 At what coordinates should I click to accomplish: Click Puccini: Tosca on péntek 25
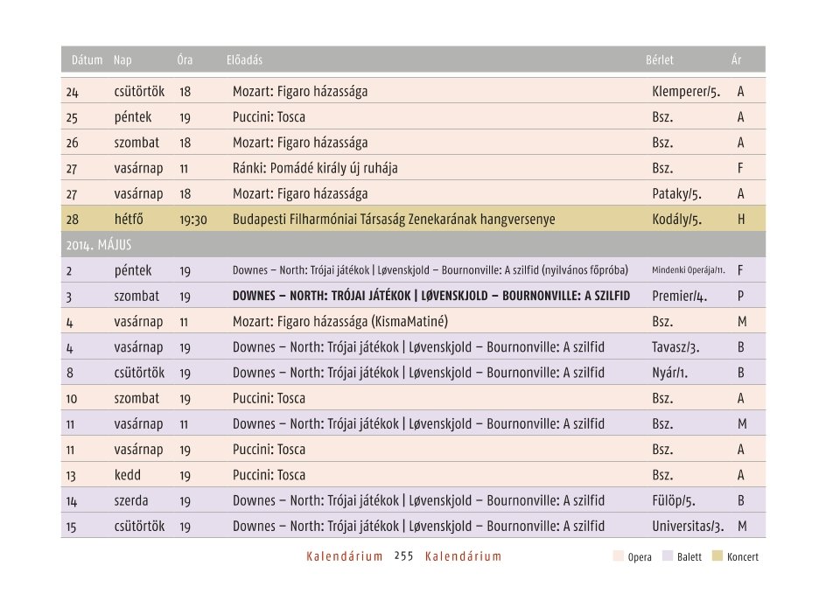pyautogui.click(x=269, y=117)
